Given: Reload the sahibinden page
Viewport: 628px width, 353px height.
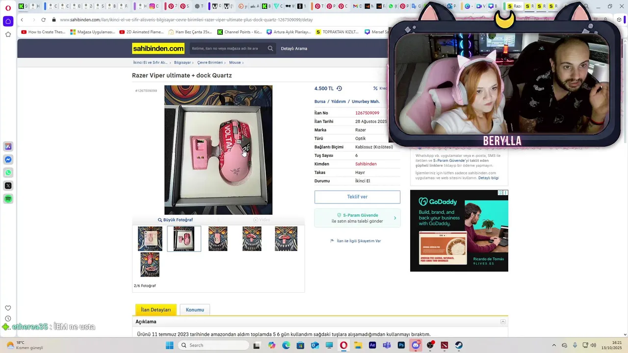Looking at the screenshot, I should 43,20.
